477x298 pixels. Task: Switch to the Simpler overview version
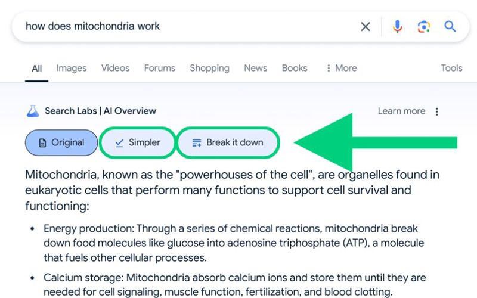pyautogui.click(x=138, y=143)
